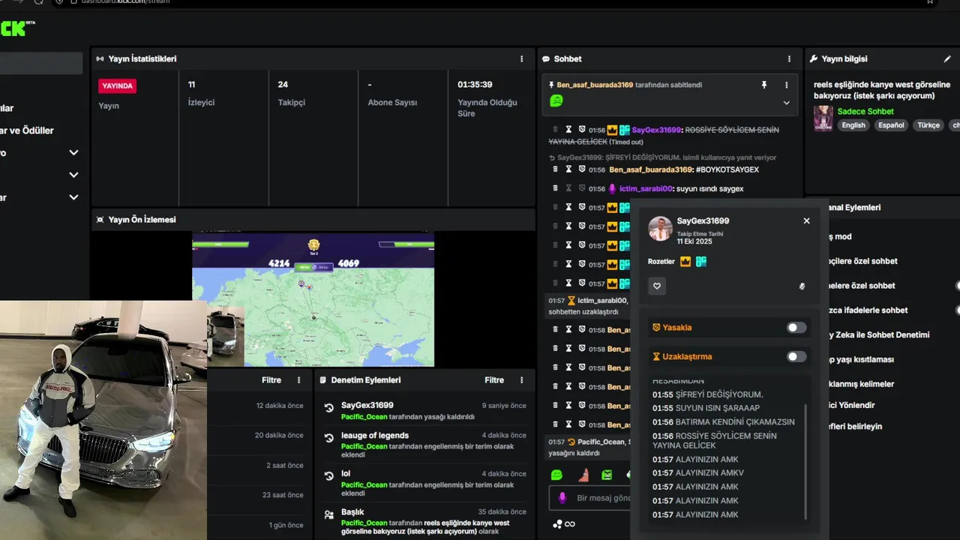Click 'ALAYINIZIN AMKV' history message

[709, 472]
